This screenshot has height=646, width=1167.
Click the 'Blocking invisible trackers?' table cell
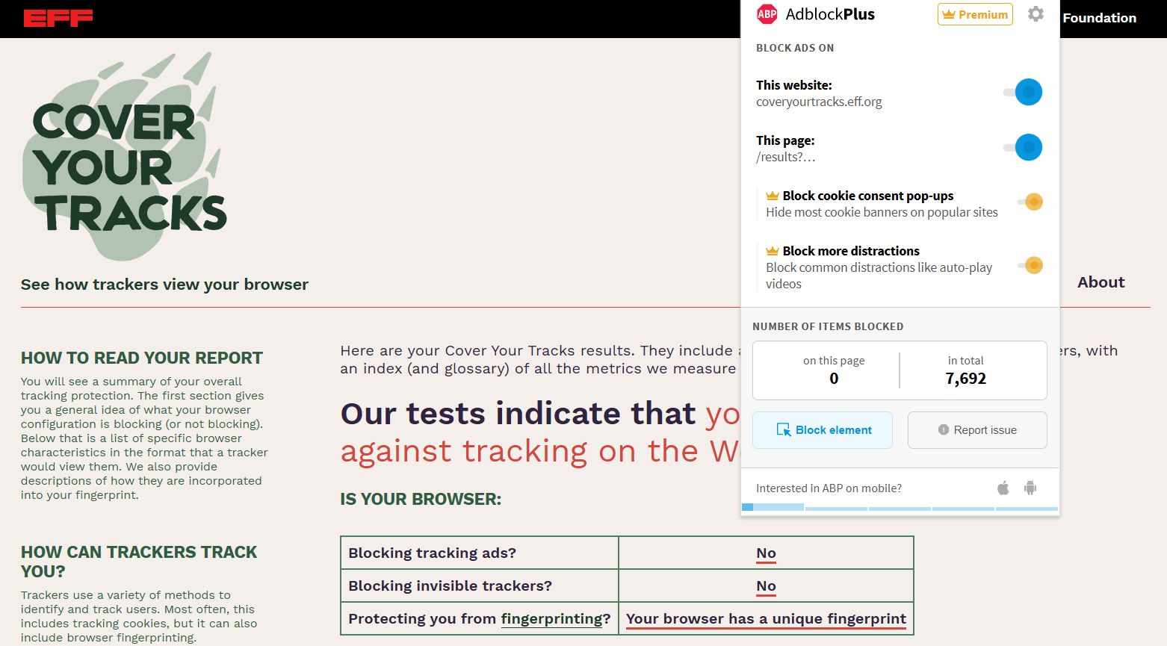coord(480,586)
